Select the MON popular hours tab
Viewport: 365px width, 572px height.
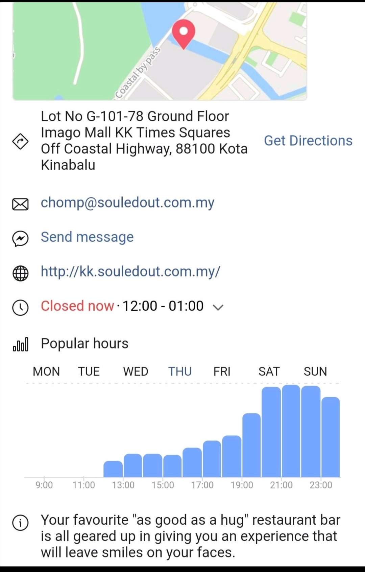[46, 372]
